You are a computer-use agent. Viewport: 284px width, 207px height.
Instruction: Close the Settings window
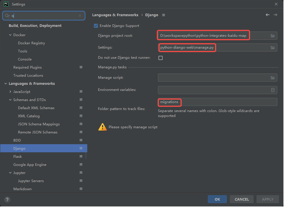click(276, 4)
